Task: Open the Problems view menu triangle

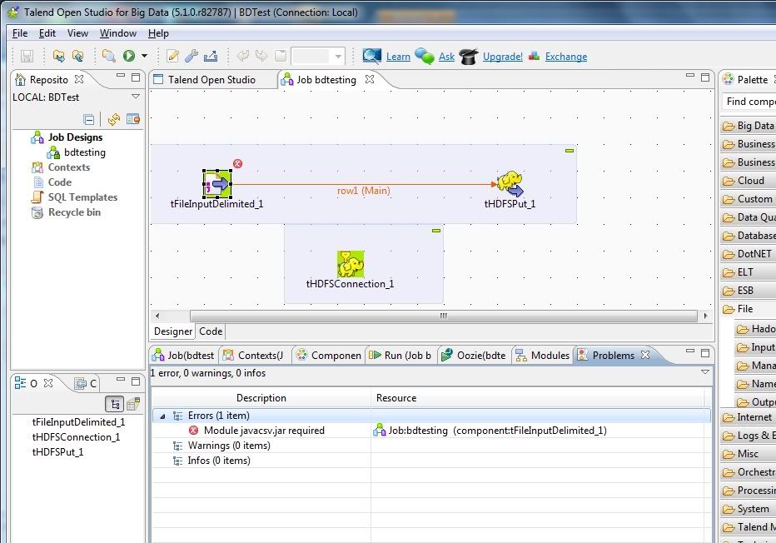Action: tap(705, 371)
